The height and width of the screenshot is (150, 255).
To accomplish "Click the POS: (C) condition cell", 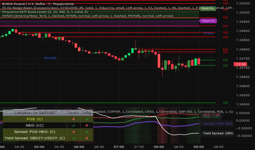I will point(35,119).
